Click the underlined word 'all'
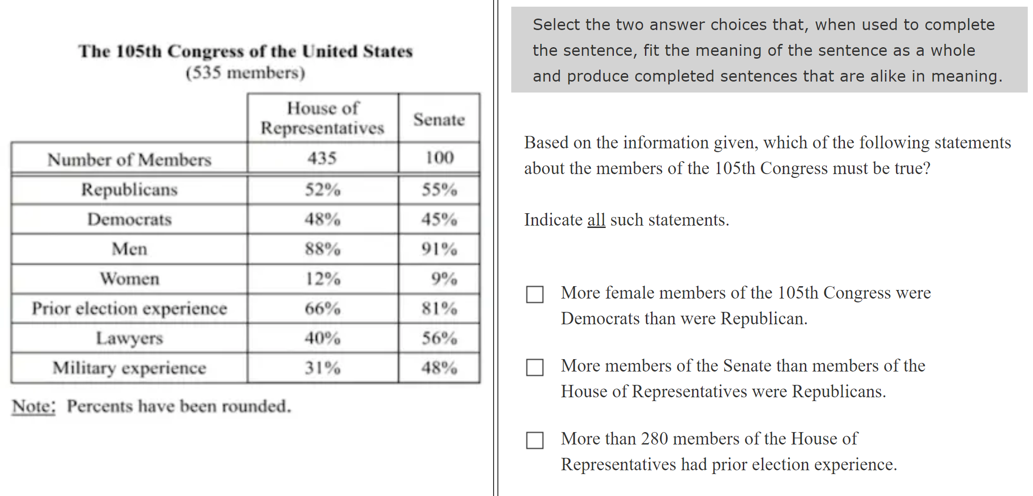The image size is (1033, 496). 596,220
